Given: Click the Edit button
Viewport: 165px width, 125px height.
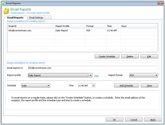Looking at the screenshot, I should pyautogui.click(x=149, y=57).
